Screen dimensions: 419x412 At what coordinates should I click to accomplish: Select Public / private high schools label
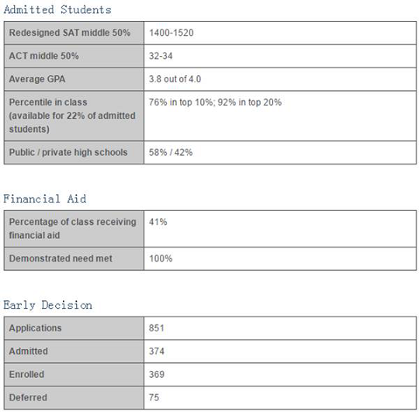coord(68,152)
